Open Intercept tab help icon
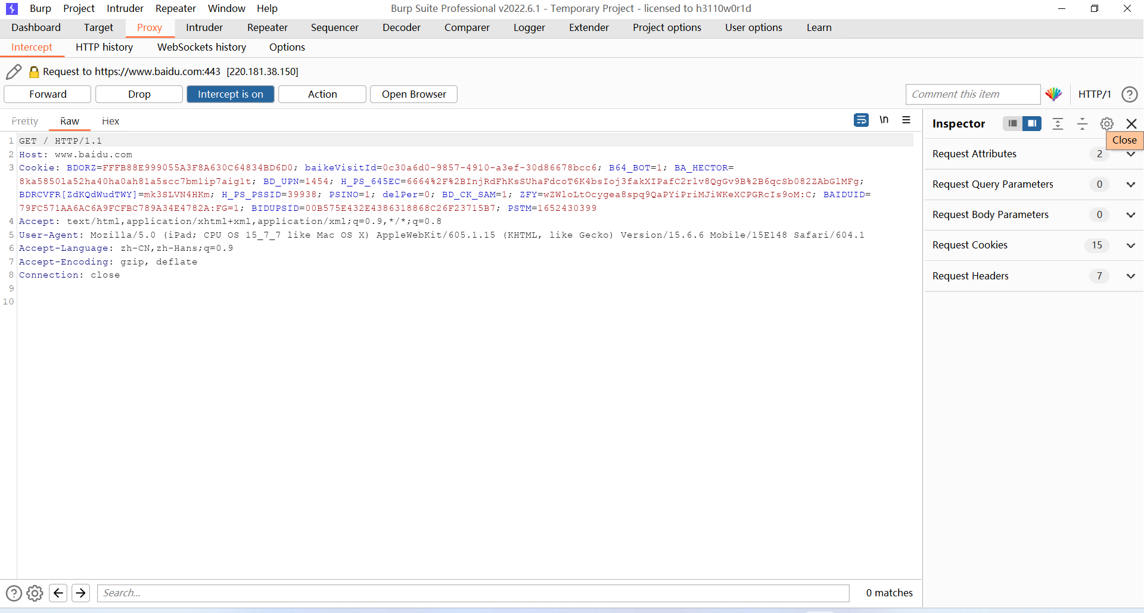This screenshot has width=1144, height=613. point(1129,94)
